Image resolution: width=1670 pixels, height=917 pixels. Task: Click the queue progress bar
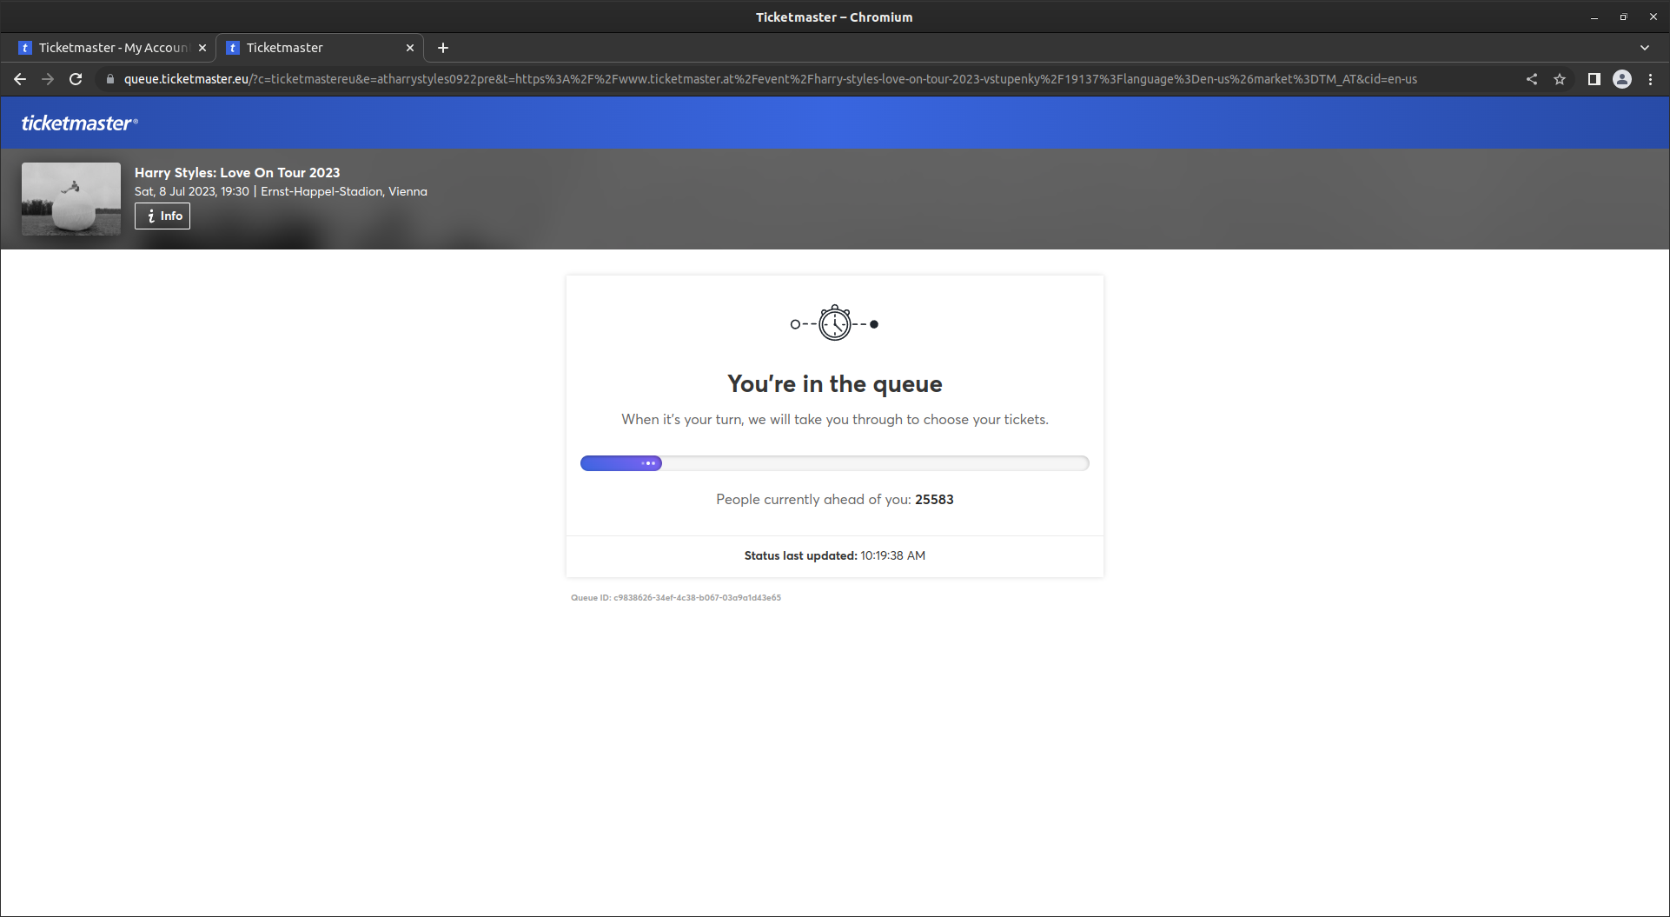[834, 463]
